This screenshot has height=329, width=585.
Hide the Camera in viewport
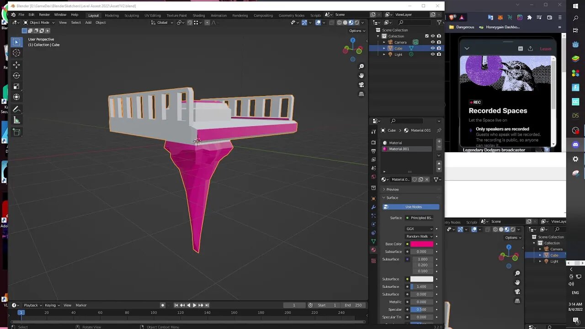(x=433, y=42)
